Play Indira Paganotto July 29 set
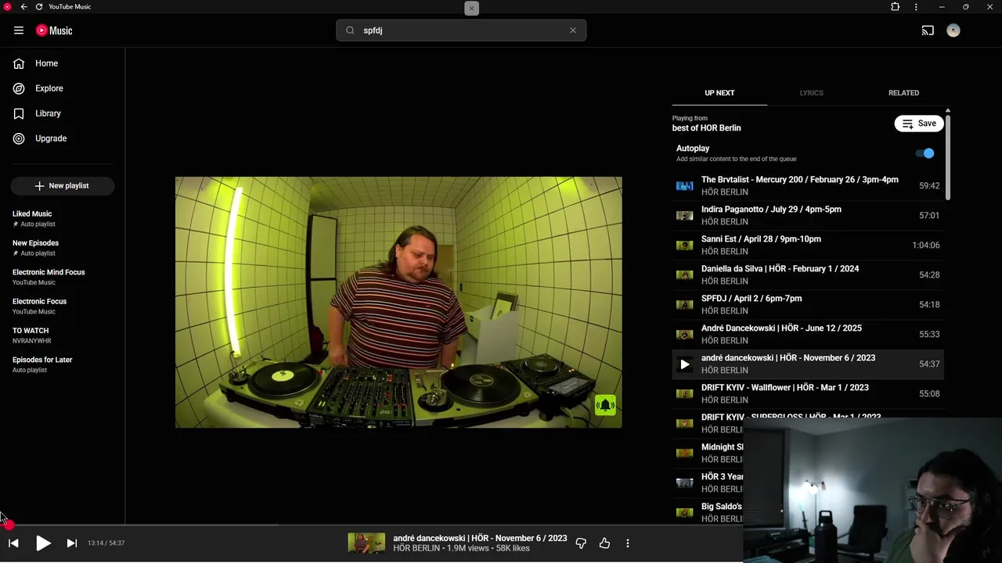Screen dimensions: 1002x563 (x=808, y=215)
